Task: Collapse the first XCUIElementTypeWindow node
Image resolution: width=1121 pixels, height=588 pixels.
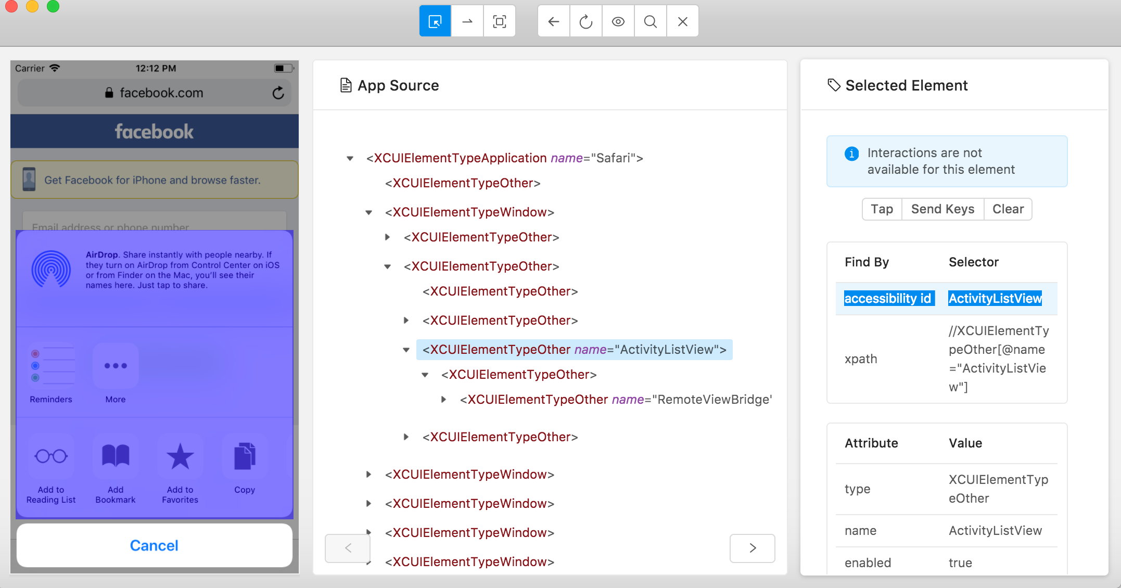Action: point(369,212)
